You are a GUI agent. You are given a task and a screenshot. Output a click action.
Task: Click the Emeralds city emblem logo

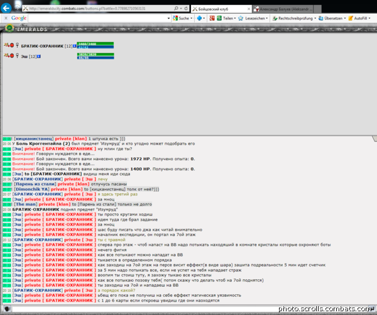click(x=9, y=28)
